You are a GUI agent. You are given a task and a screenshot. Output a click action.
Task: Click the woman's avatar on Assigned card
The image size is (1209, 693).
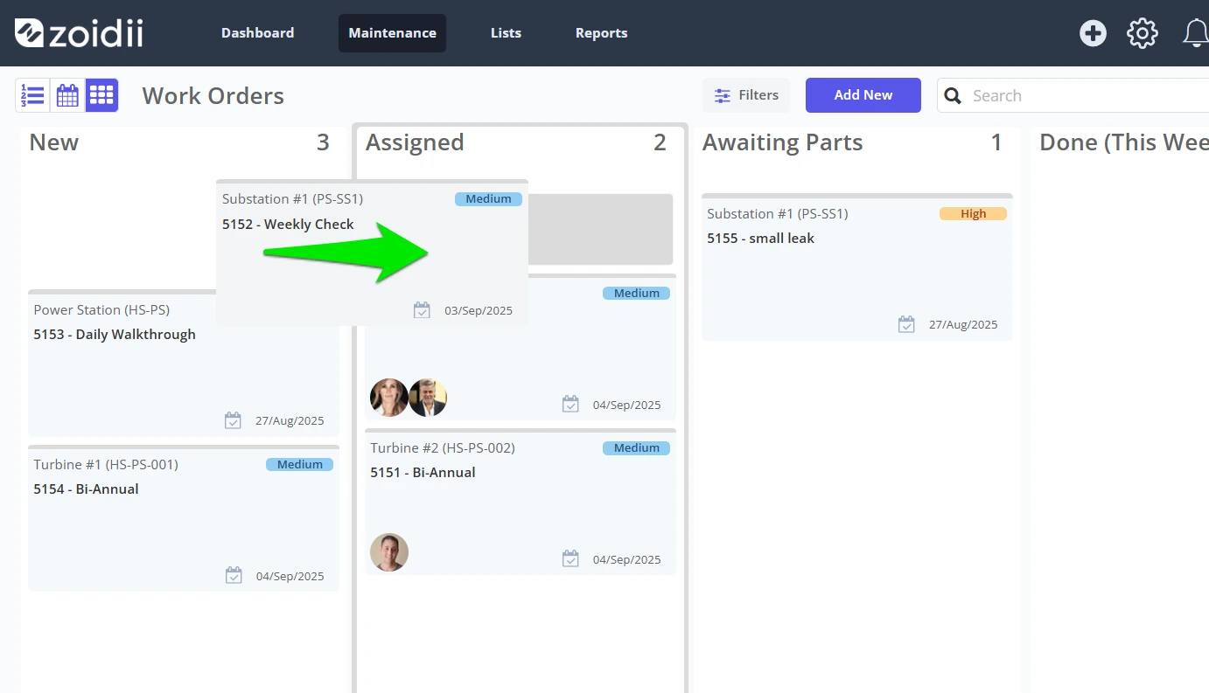click(x=389, y=398)
